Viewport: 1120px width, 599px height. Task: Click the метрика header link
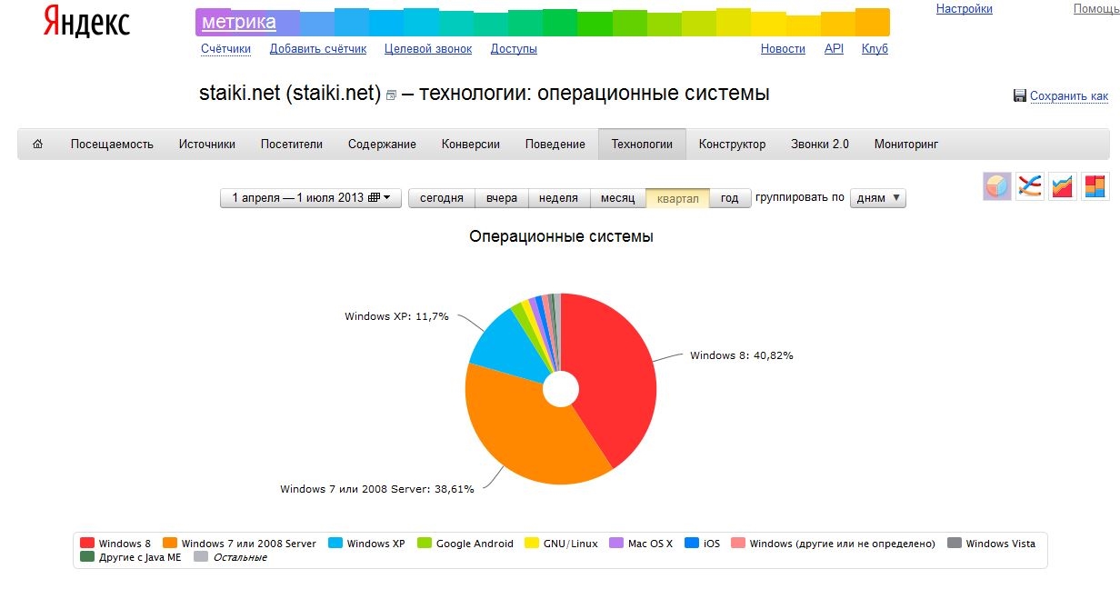[x=239, y=22]
